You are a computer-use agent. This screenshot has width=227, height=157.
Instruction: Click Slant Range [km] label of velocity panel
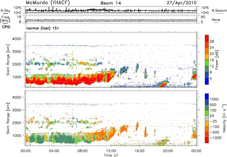coord(8,118)
